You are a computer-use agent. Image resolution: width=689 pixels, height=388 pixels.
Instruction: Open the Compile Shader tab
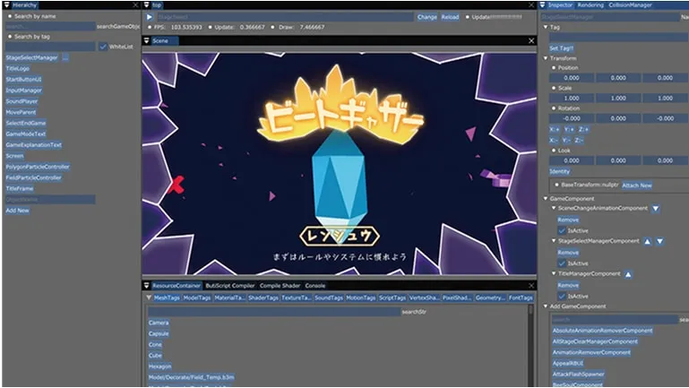280,286
